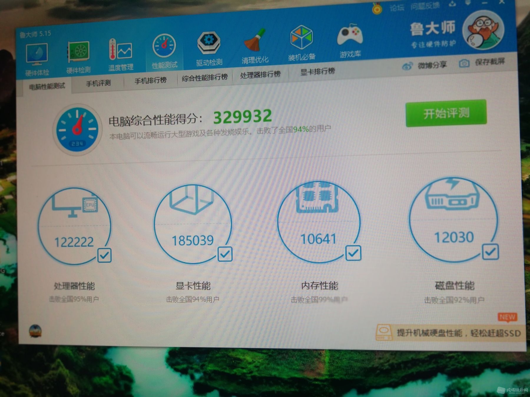Viewport: 530px width, 397px height.
Task: Click the 保存截屏 camera icon
Action: click(464, 63)
